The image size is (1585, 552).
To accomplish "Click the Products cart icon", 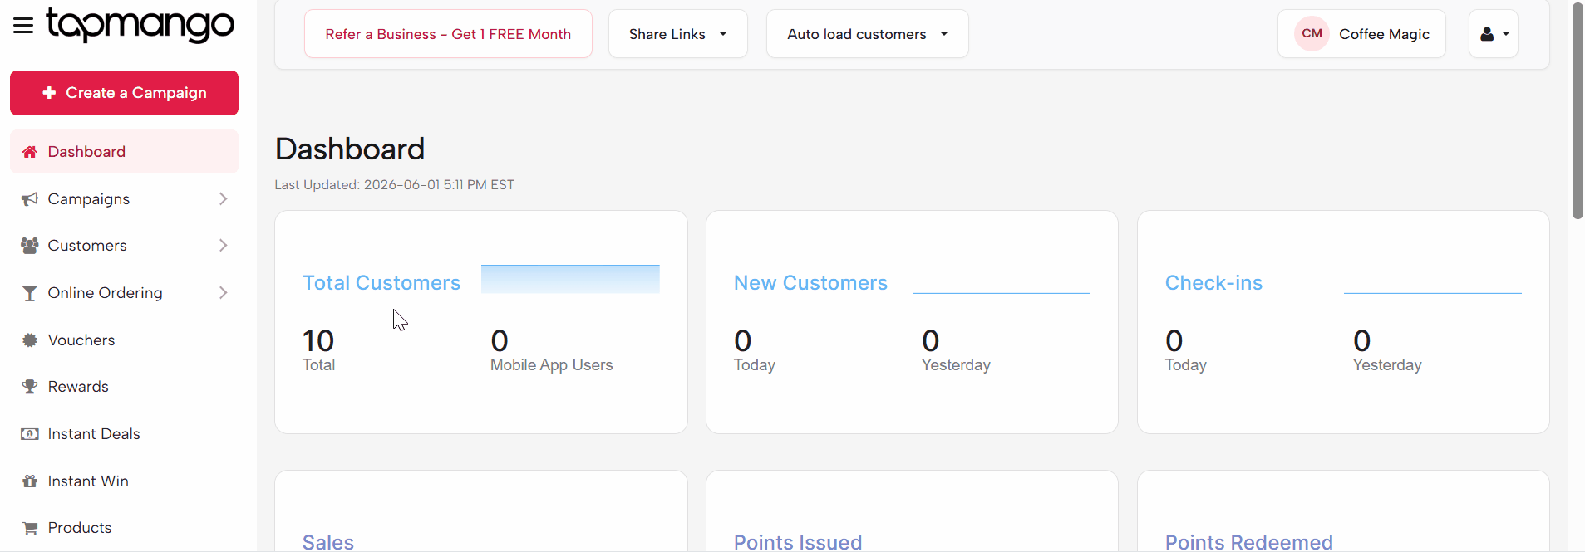I will [30, 528].
